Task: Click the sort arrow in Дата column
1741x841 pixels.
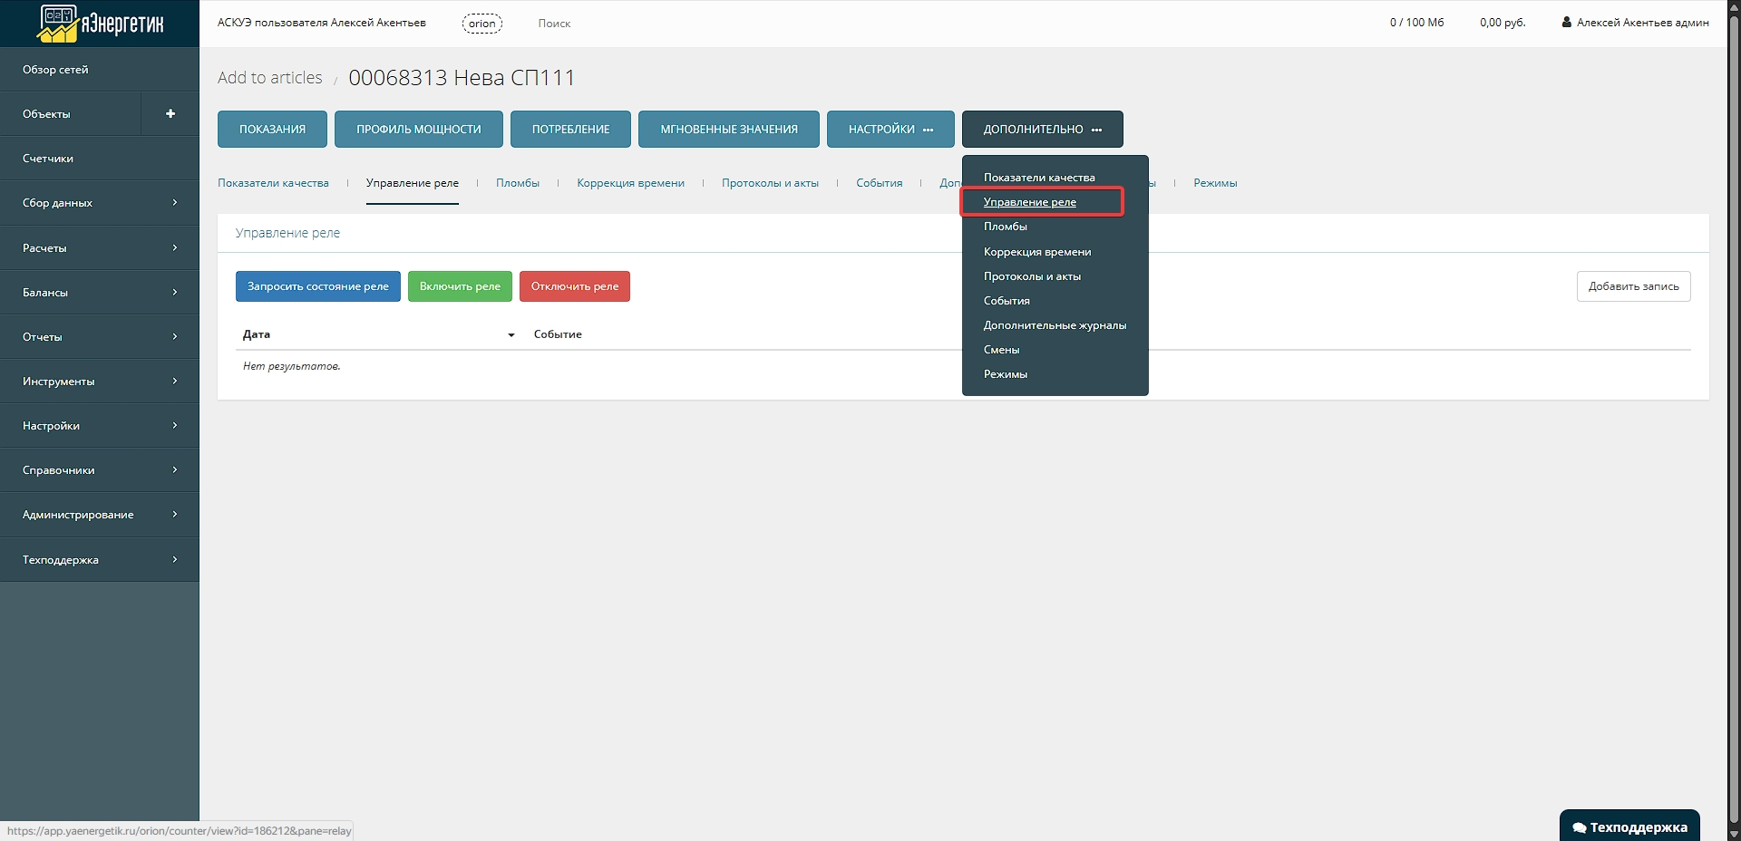Action: pos(511,335)
